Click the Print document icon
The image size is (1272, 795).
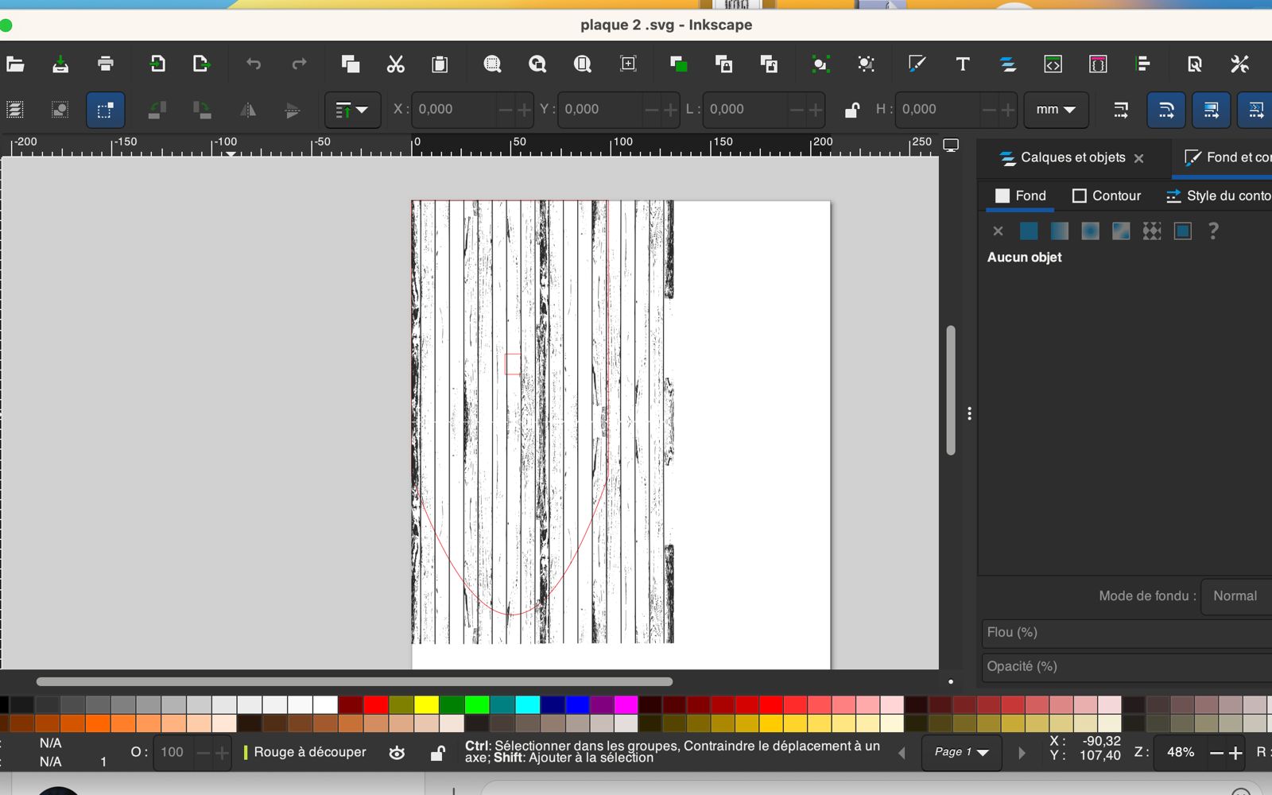pos(105,64)
